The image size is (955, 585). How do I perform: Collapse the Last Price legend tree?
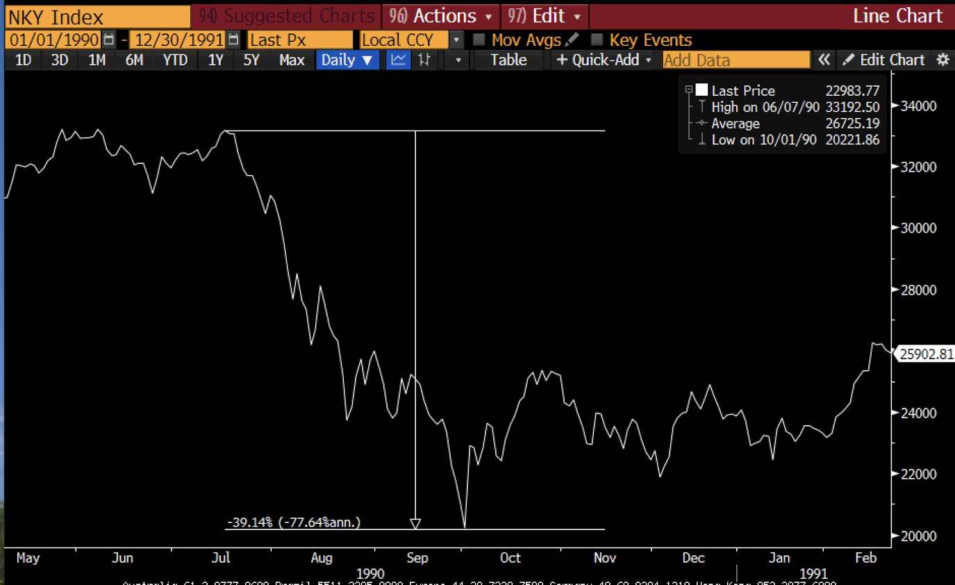coord(689,90)
